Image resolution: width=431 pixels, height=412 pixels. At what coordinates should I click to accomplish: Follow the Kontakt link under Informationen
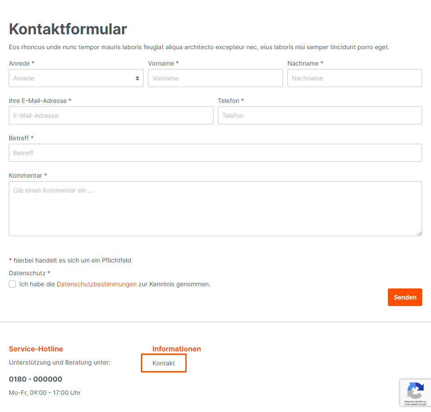tap(163, 363)
